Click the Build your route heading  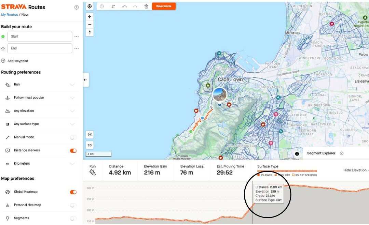[16, 27]
